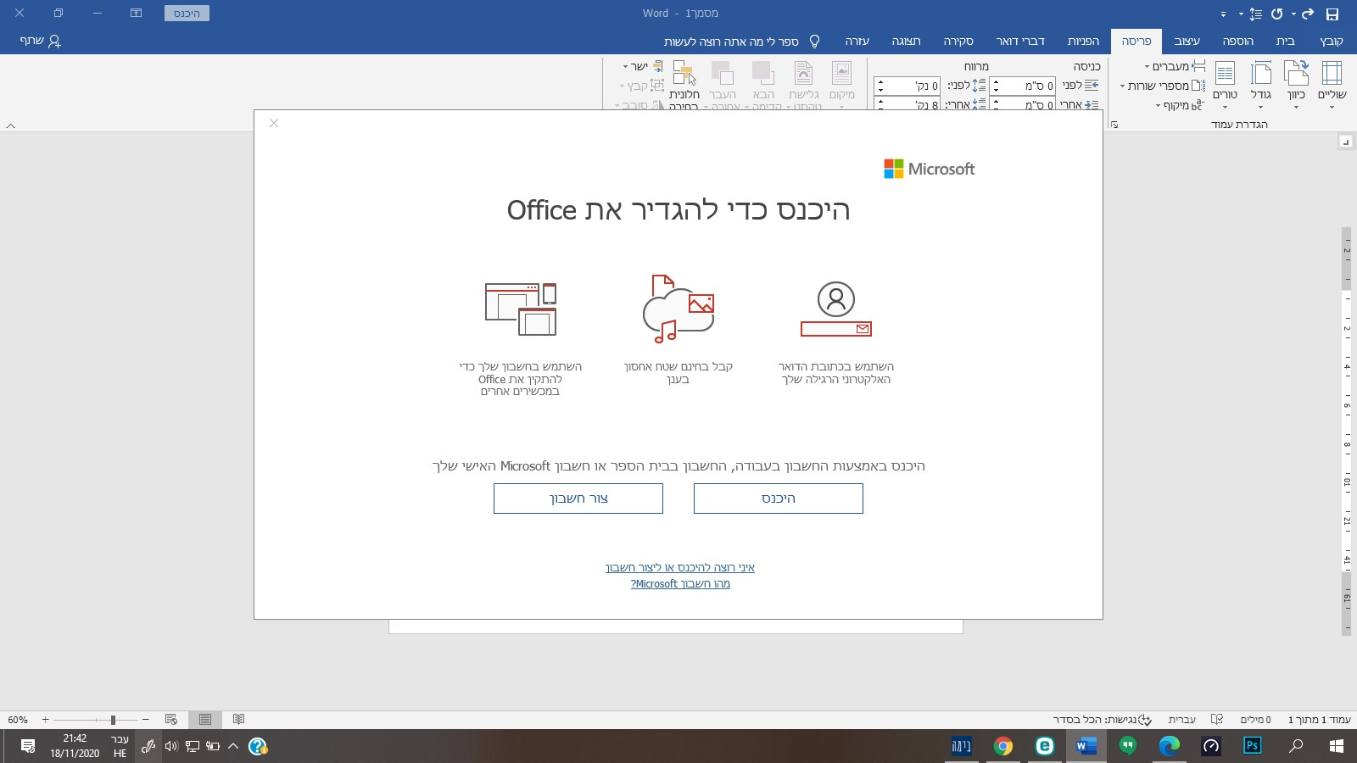Switch to Print Layout view
Image resolution: width=1357 pixels, height=763 pixels.
click(205, 720)
